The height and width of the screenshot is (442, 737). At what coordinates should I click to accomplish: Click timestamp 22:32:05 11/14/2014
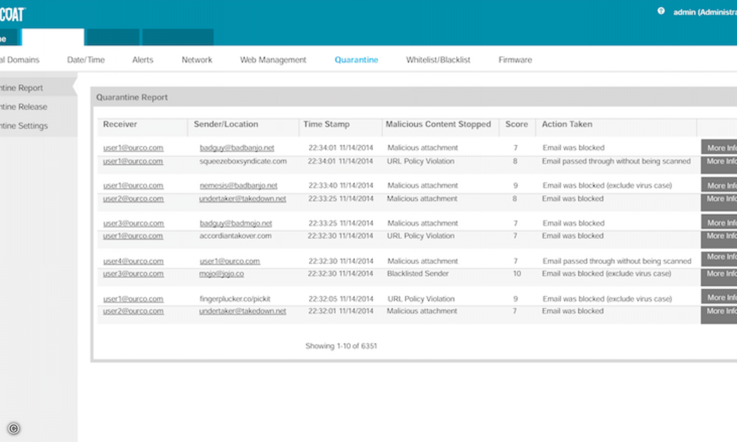pyautogui.click(x=340, y=299)
